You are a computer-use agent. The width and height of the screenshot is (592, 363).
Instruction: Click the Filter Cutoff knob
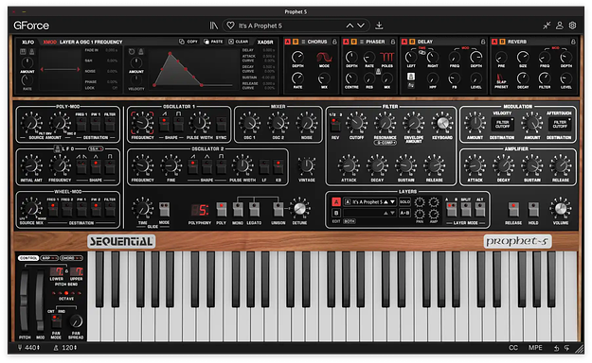[x=356, y=123]
